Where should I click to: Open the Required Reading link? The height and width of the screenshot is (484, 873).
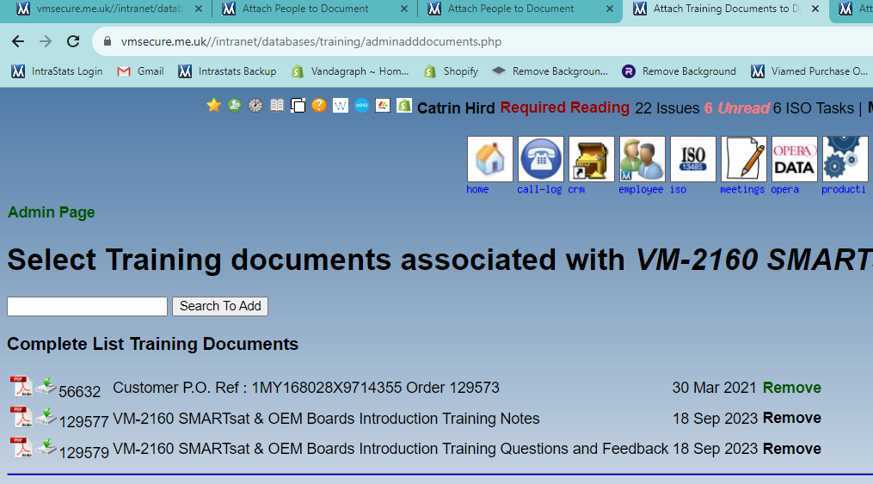point(564,107)
